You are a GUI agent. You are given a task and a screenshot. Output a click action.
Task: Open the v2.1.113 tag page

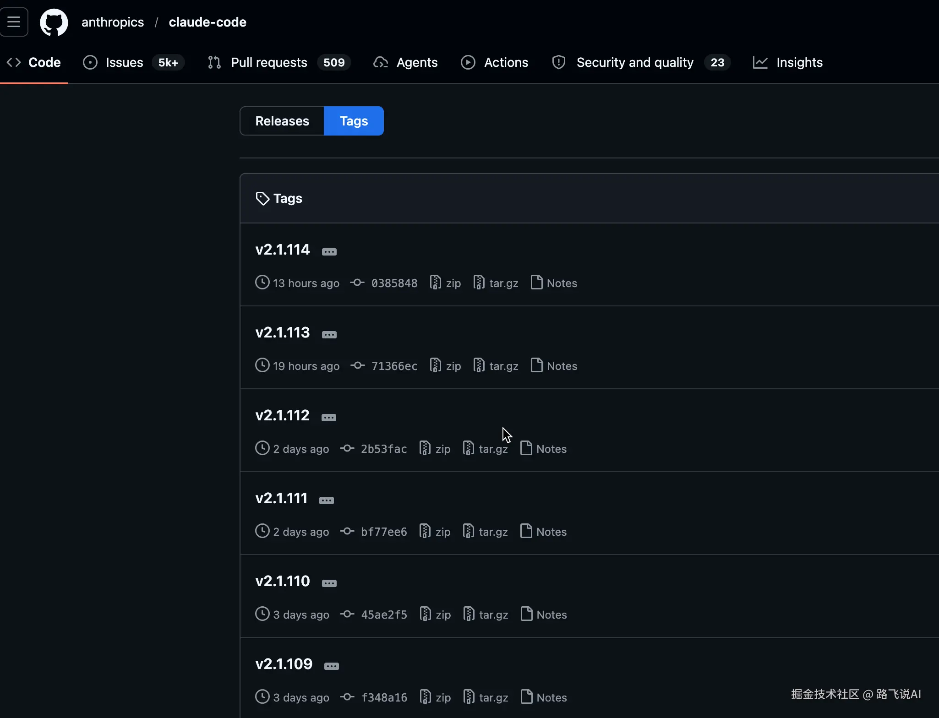pyautogui.click(x=283, y=332)
